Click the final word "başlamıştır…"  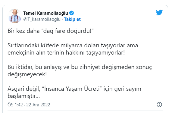click(24, 96)
